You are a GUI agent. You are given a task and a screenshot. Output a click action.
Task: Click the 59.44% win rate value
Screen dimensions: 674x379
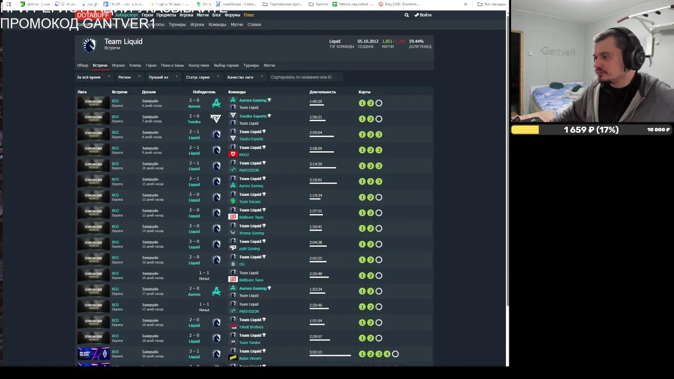pos(416,41)
